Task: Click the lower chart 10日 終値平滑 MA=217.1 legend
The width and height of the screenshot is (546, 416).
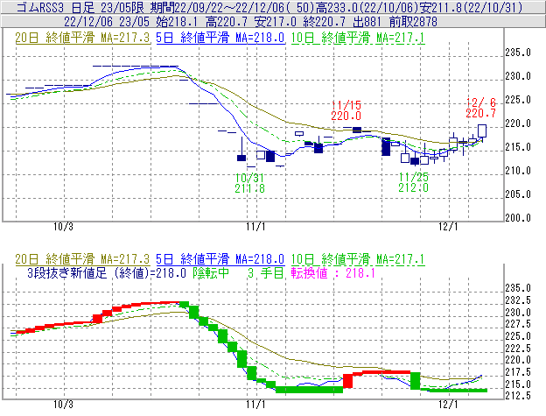Action: coord(358,259)
